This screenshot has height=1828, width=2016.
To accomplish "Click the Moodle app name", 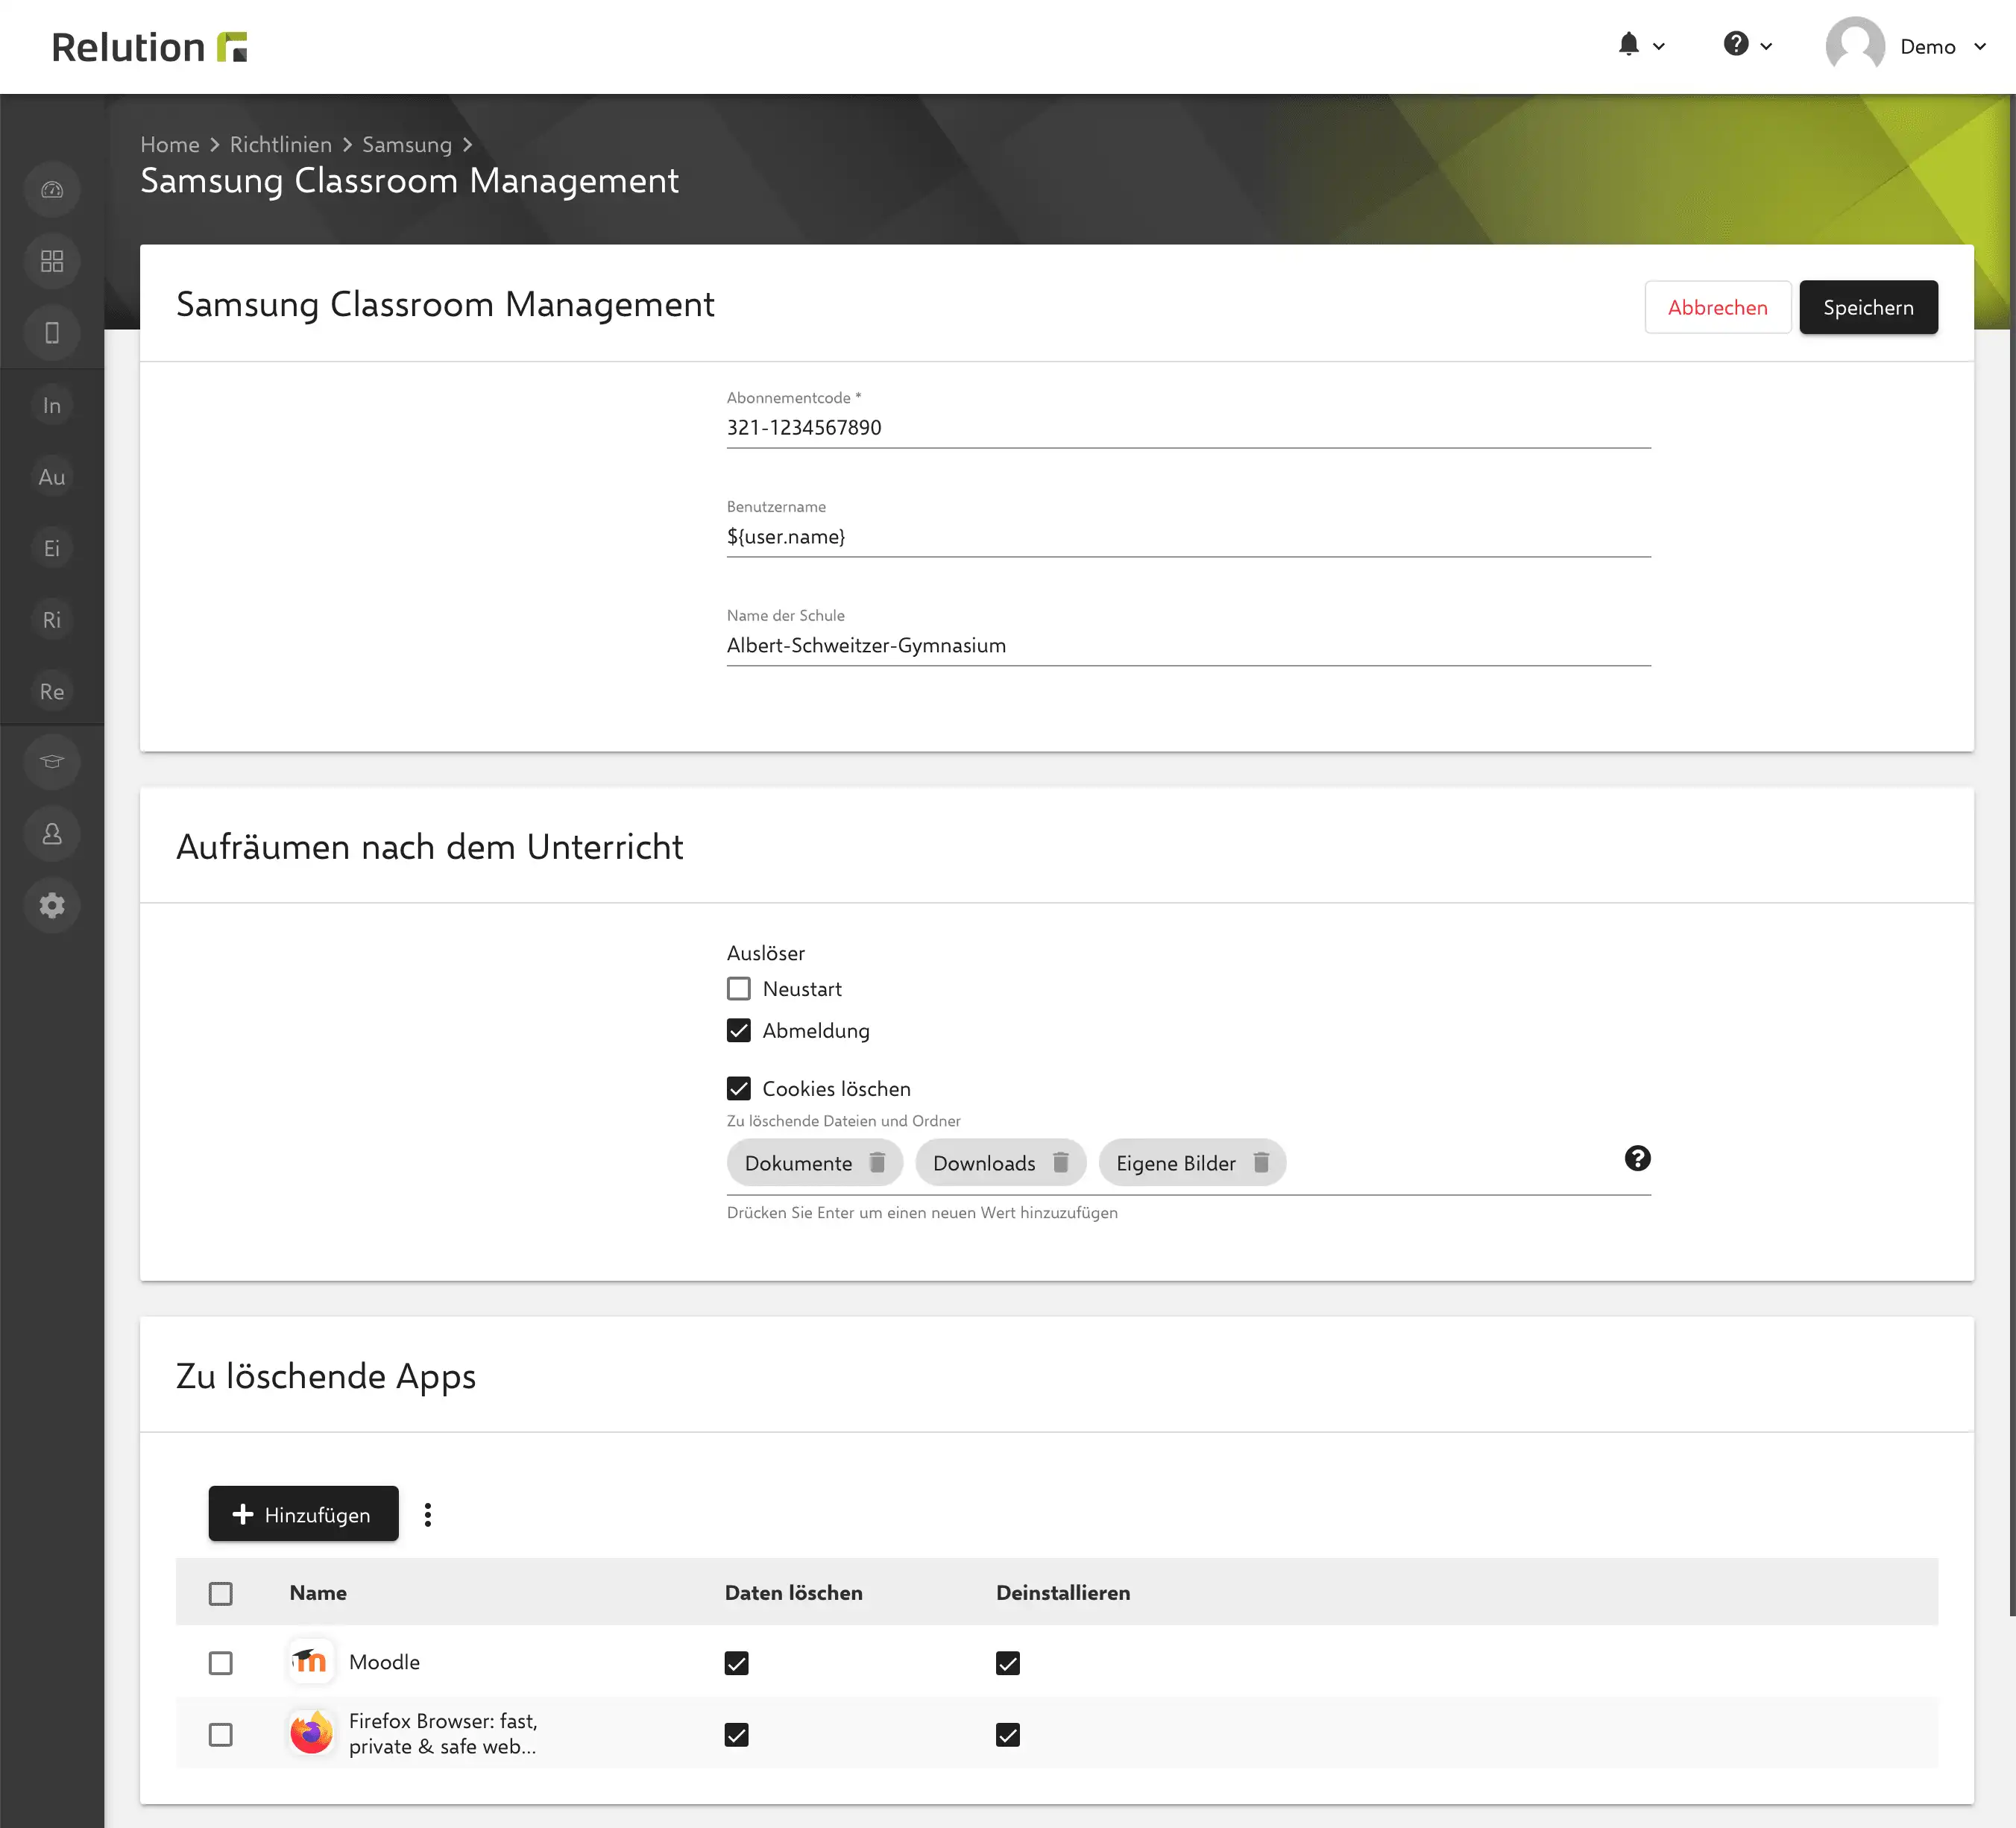I will point(384,1662).
